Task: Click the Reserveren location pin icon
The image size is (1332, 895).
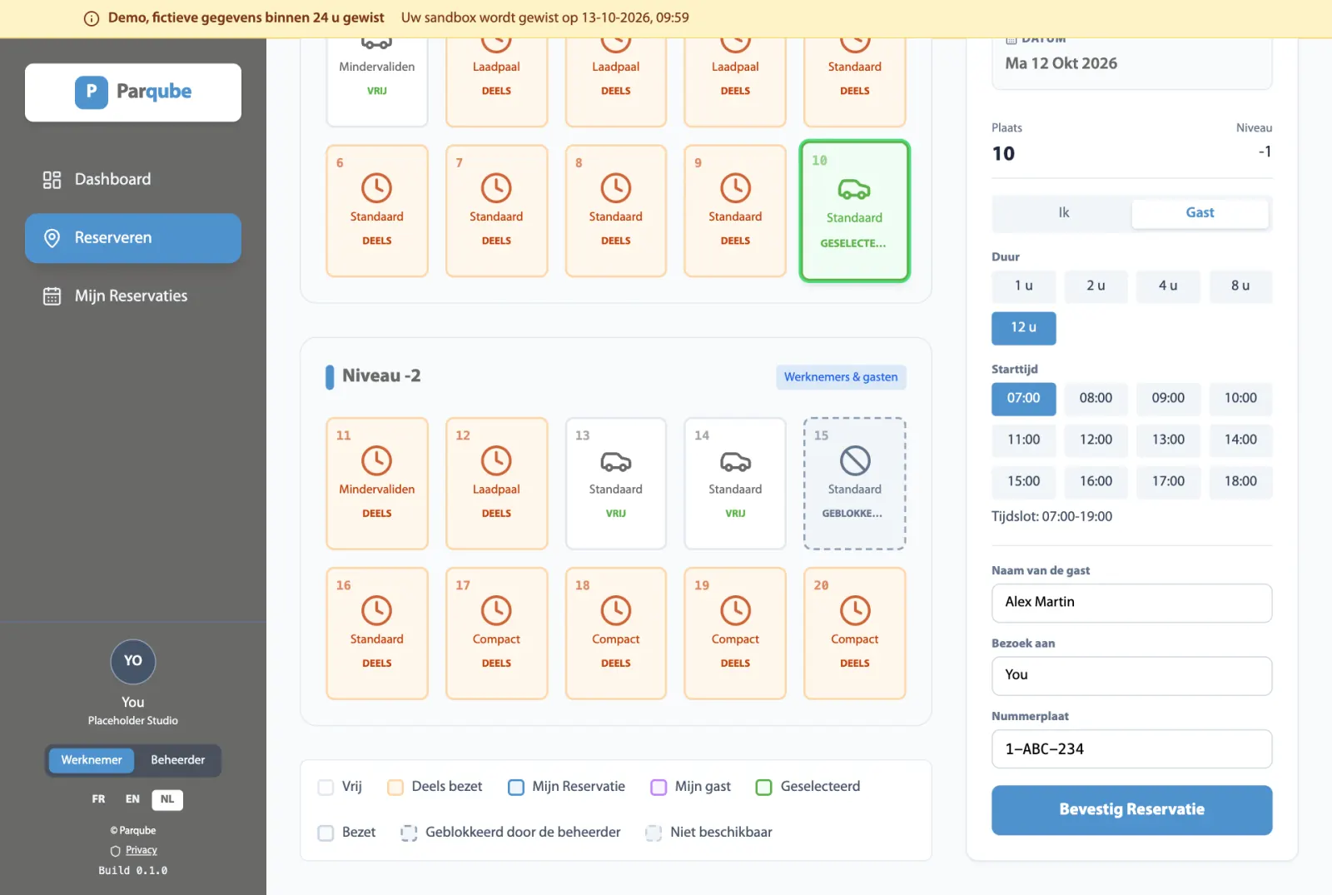Action: click(x=52, y=238)
